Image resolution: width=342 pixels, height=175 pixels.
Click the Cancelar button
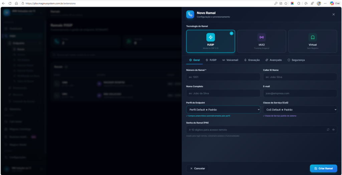197,168
